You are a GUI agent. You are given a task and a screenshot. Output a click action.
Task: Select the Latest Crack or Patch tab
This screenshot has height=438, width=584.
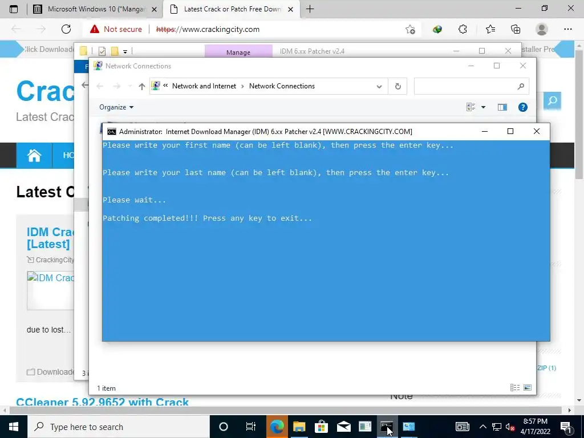231,9
